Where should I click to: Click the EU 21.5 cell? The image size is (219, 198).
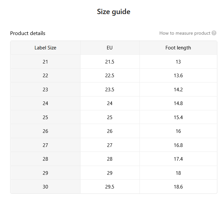coord(110,62)
